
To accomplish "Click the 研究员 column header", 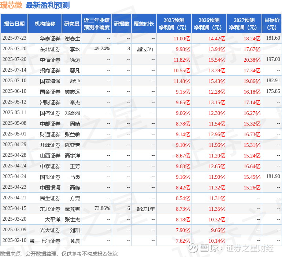I will tap(72, 23).
